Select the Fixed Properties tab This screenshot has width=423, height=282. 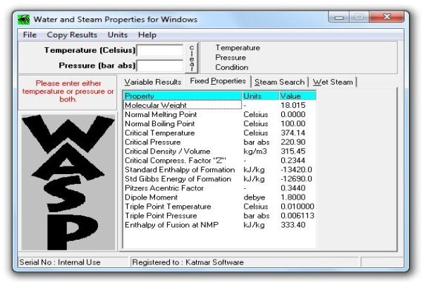218,81
